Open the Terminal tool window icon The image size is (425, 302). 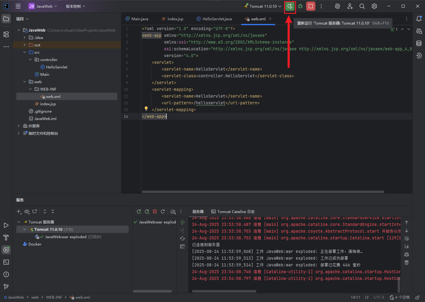6,262
